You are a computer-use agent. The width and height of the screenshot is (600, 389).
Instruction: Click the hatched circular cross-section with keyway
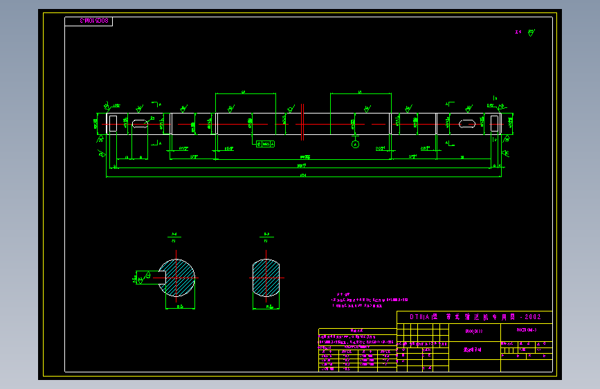click(x=176, y=278)
